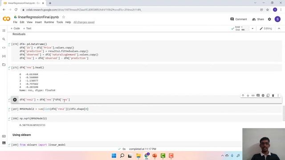
Task: Select the Residuals heading text
Action: 19,34
